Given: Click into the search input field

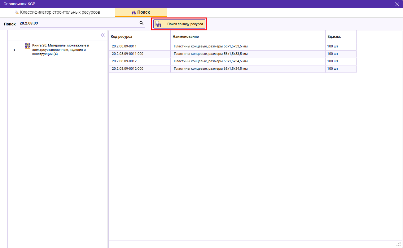Looking at the screenshot, I should 77,23.
